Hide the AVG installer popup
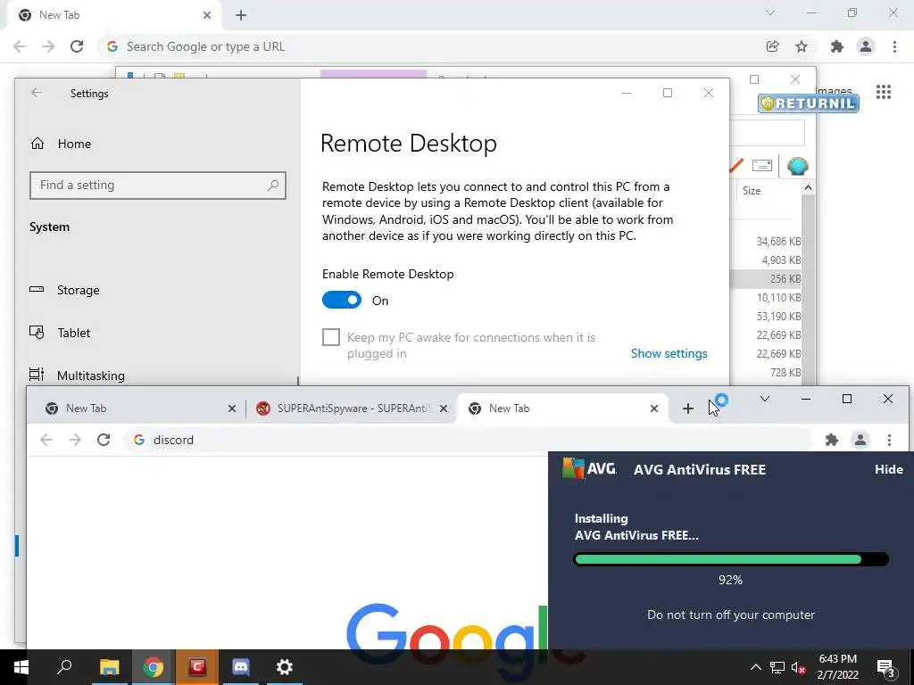The height and width of the screenshot is (685, 914). click(888, 469)
